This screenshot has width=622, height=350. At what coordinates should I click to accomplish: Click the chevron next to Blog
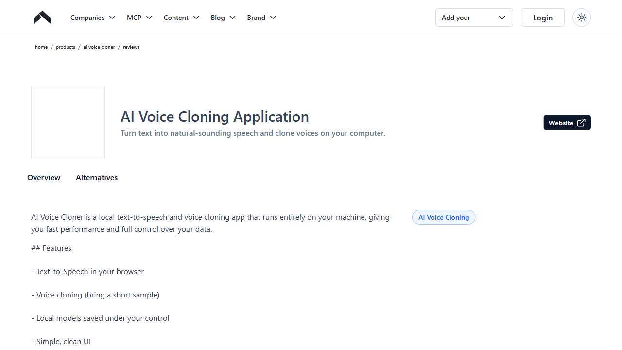(232, 17)
